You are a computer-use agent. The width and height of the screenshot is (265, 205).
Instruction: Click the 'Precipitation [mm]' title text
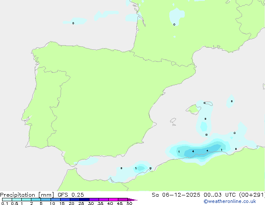[x=27, y=195]
